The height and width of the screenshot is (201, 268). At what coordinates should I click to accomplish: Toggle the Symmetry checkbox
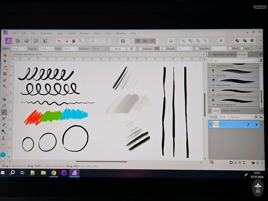[197, 49]
